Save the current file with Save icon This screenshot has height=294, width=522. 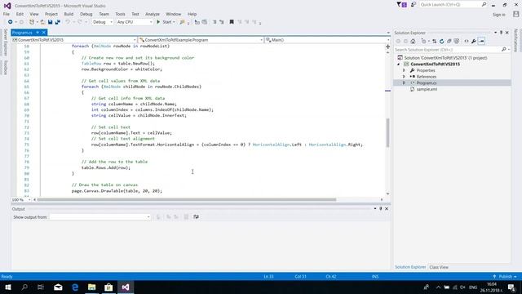(50, 22)
